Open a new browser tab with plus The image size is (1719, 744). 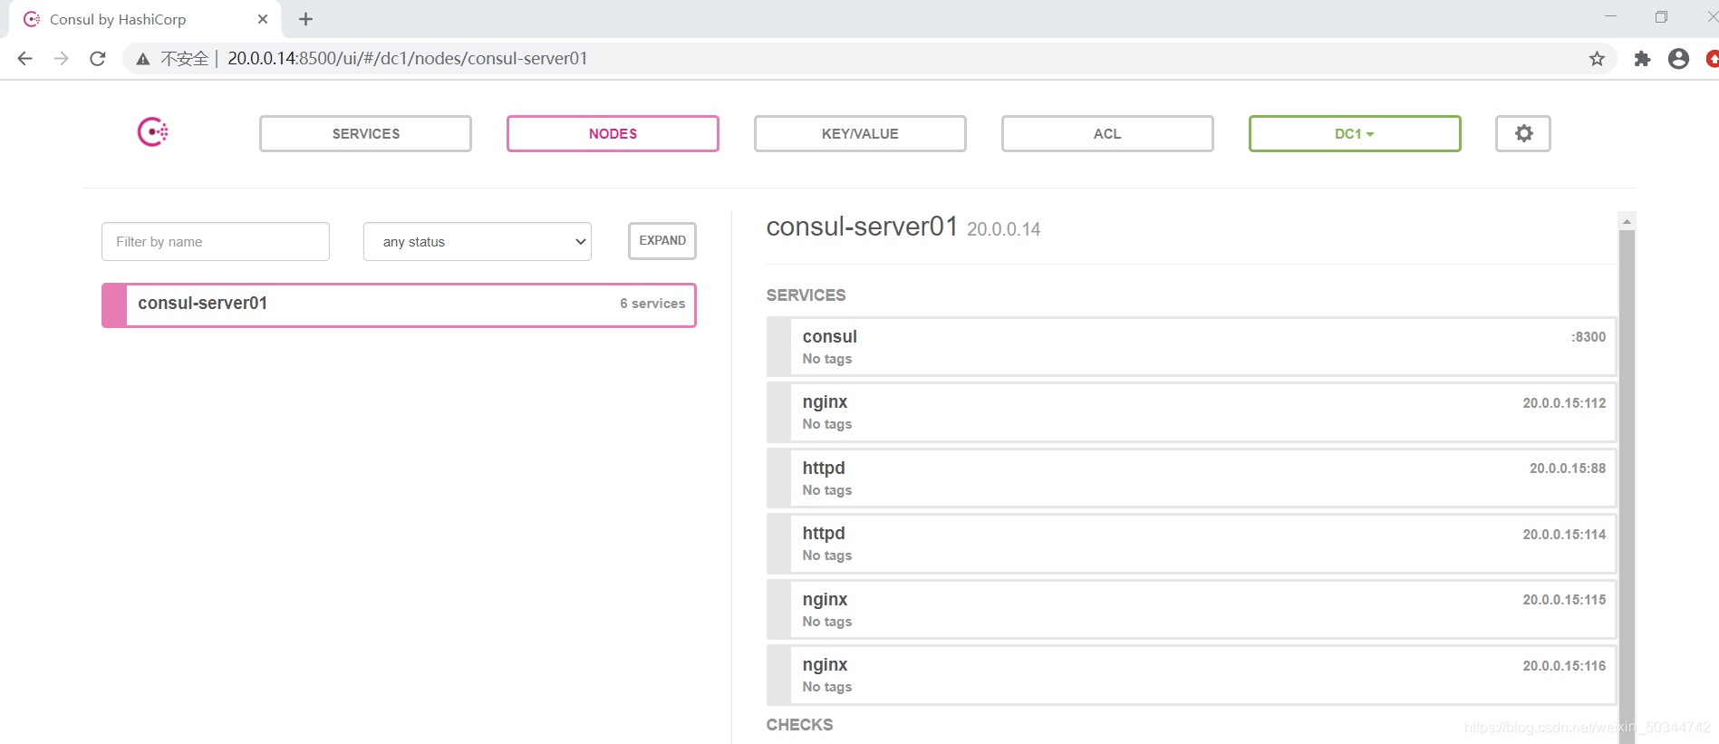coord(305,19)
